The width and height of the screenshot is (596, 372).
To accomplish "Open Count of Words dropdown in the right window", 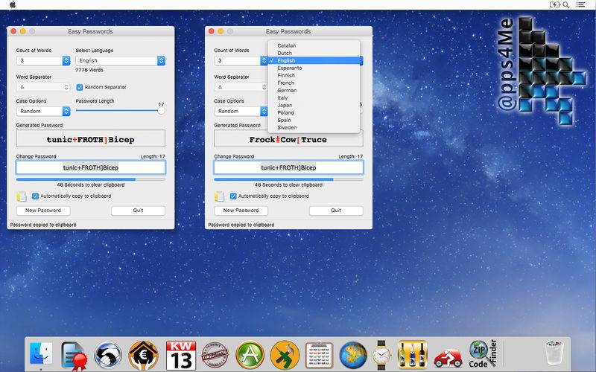I will pyautogui.click(x=241, y=61).
